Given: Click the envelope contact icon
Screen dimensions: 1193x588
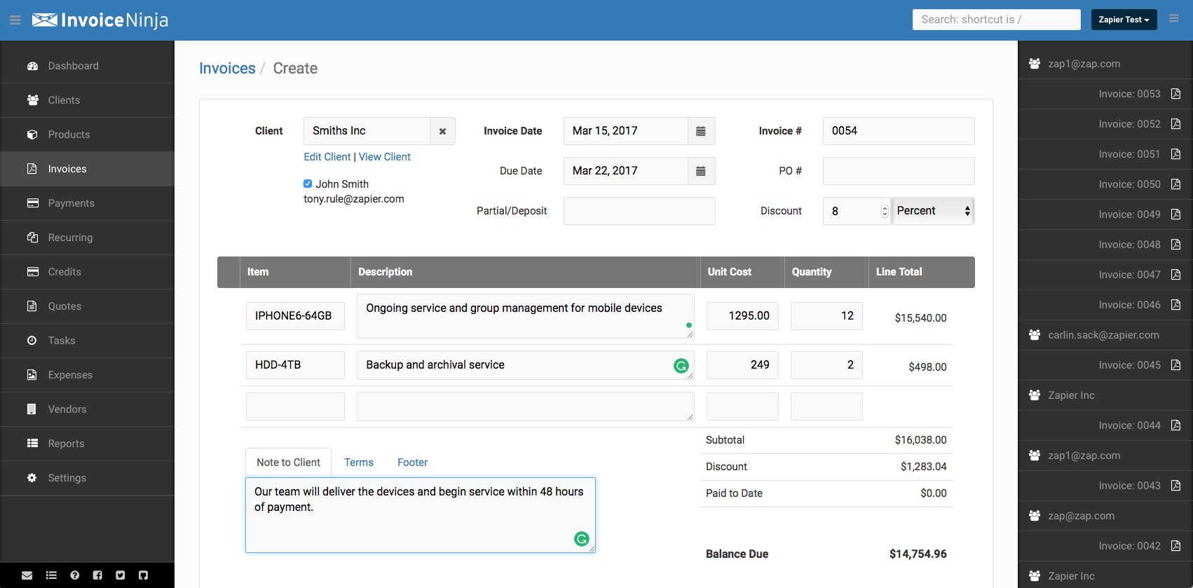Looking at the screenshot, I should click(x=27, y=575).
